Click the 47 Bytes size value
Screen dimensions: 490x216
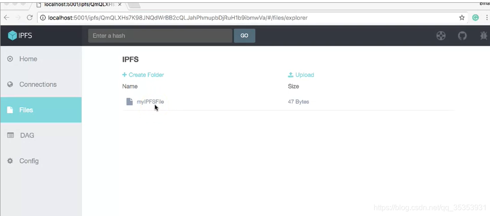point(299,102)
